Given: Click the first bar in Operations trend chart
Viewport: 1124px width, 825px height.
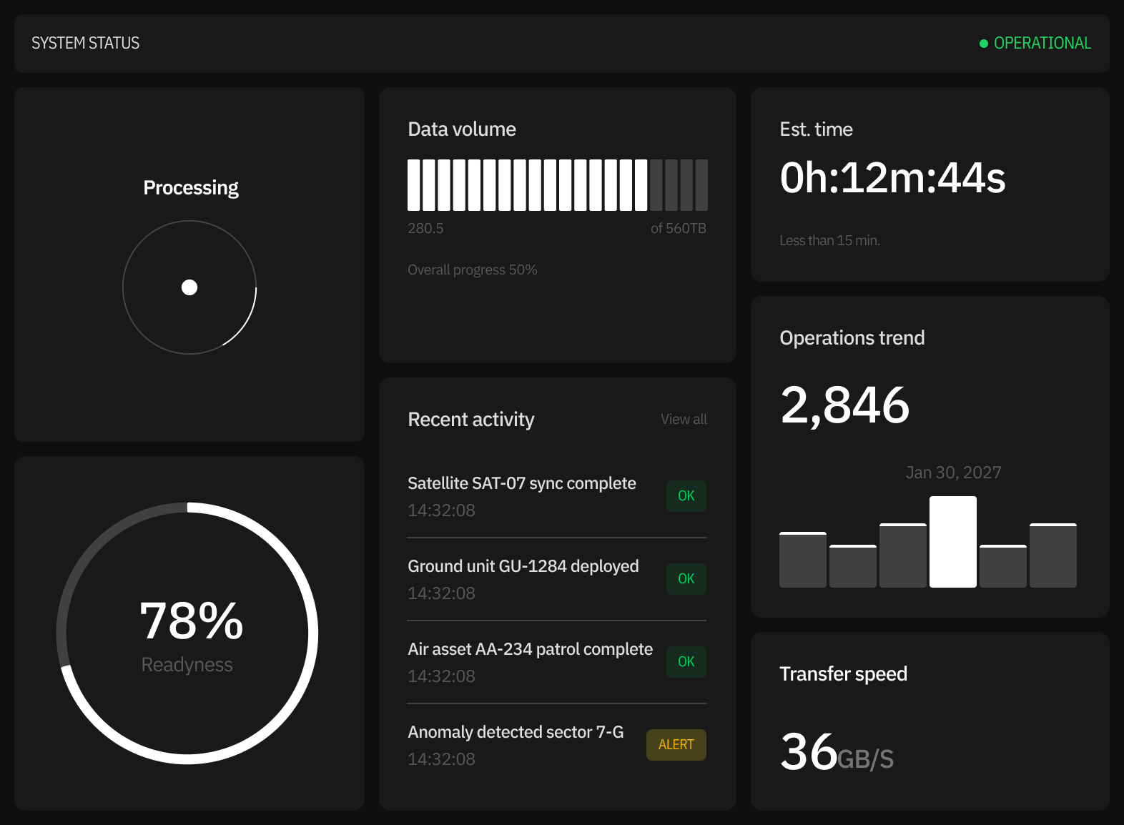Looking at the screenshot, I should (803, 560).
